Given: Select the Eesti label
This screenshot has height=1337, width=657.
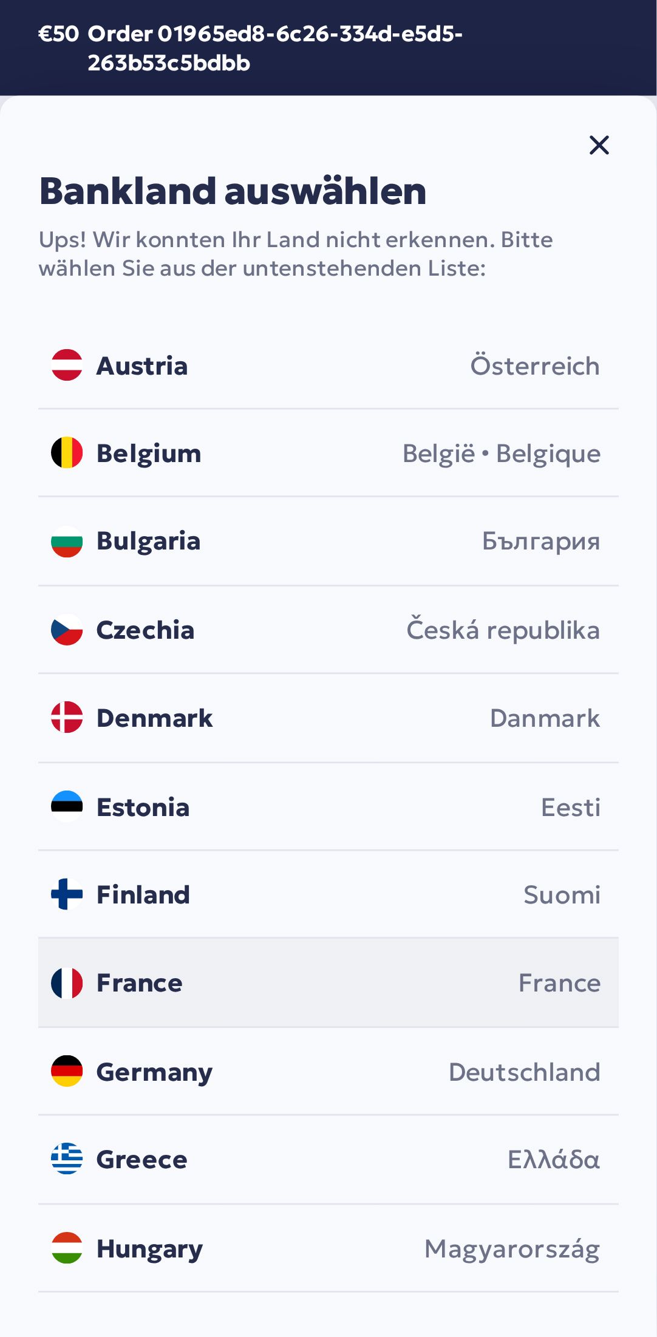Looking at the screenshot, I should coord(570,808).
